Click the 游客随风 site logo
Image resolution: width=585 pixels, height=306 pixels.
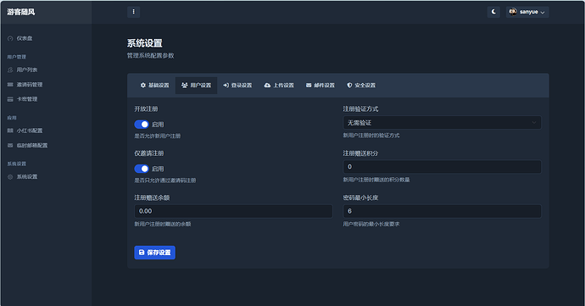point(21,12)
